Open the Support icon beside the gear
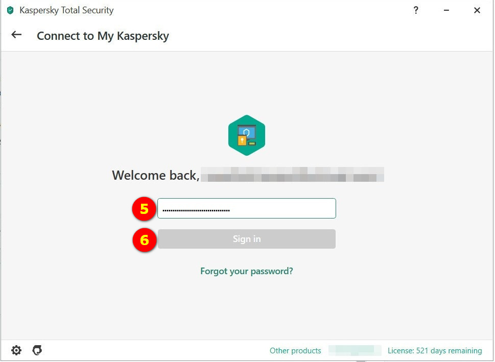Image resolution: width=495 pixels, height=362 pixels. coord(37,350)
